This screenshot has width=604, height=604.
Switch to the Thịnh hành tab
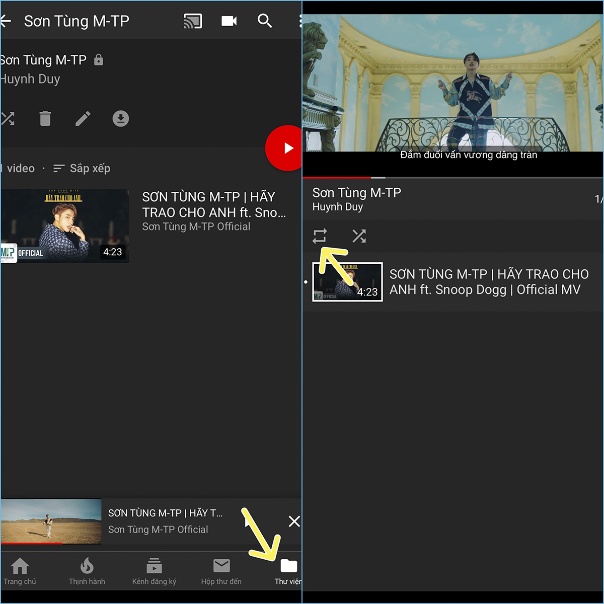(87, 571)
